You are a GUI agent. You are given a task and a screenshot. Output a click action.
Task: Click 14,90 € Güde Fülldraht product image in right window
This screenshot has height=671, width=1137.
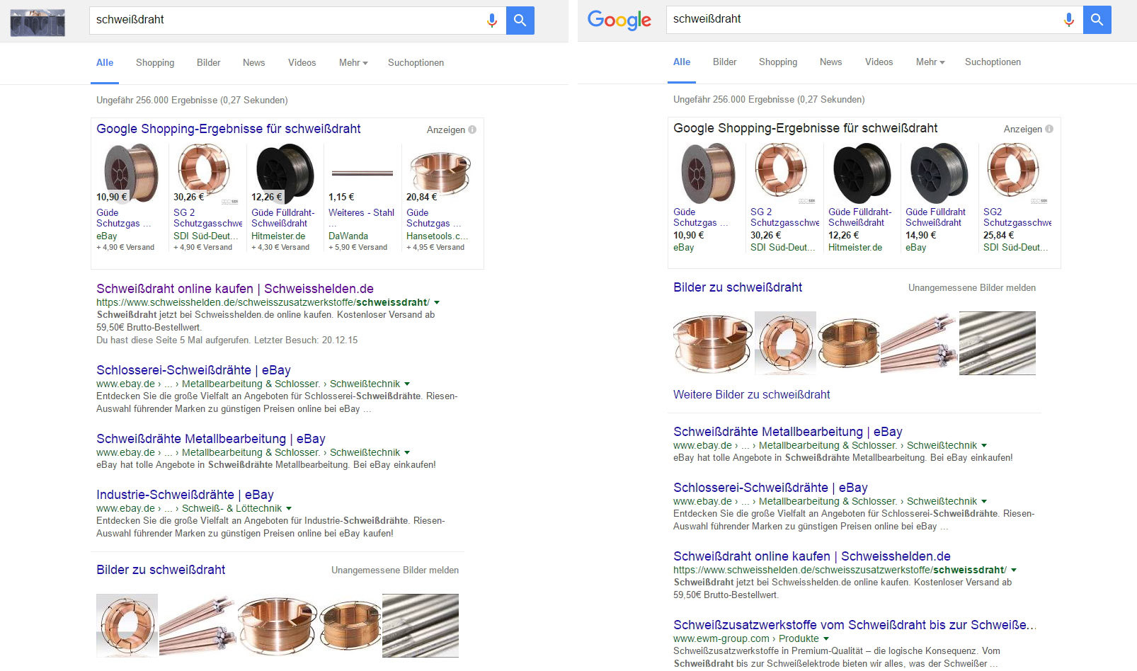(939, 173)
